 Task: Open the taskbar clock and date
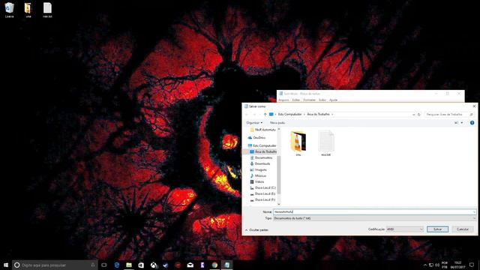coord(457,265)
